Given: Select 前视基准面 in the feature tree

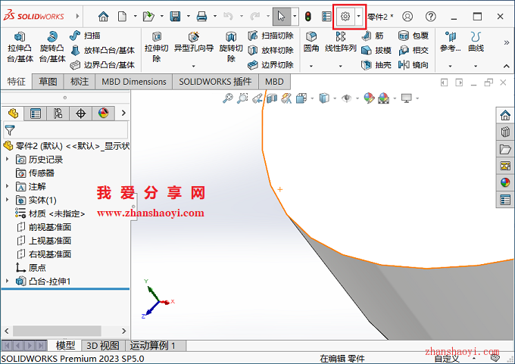Looking at the screenshot, I should [45, 227].
